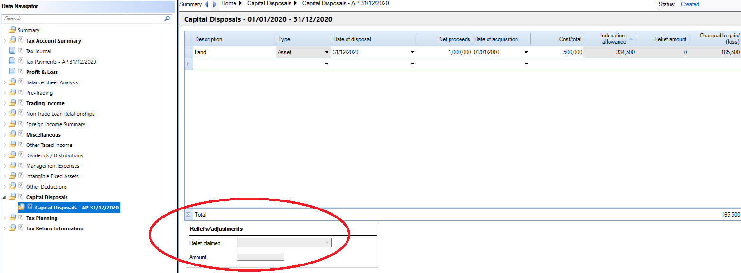Open the Created status link
This screenshot has height=273, width=741.
pyautogui.click(x=690, y=4)
